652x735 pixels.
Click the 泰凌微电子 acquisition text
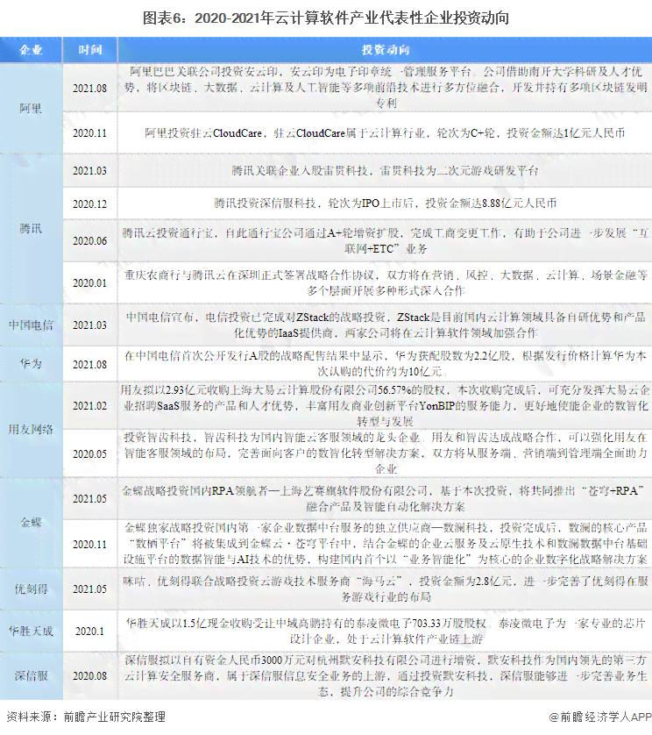click(385, 631)
